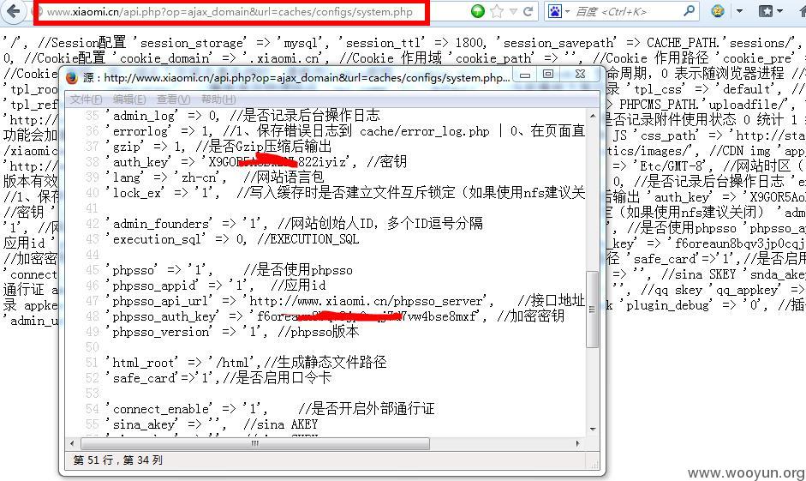Click the 'lock_ex' line 40 text
This screenshot has width=806, height=481.
click(345, 193)
